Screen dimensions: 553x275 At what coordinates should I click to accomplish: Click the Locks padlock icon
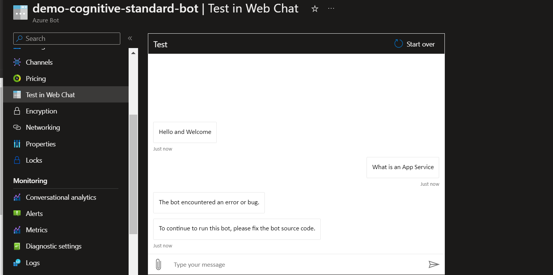[x=17, y=160]
